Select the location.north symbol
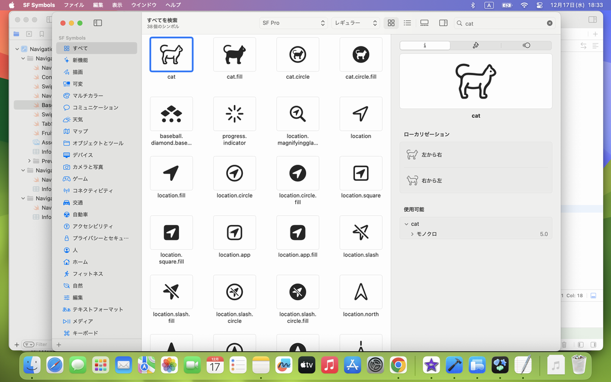The width and height of the screenshot is (611, 382). pos(360,292)
